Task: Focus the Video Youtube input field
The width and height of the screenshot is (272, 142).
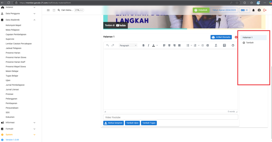Action: 171,117
